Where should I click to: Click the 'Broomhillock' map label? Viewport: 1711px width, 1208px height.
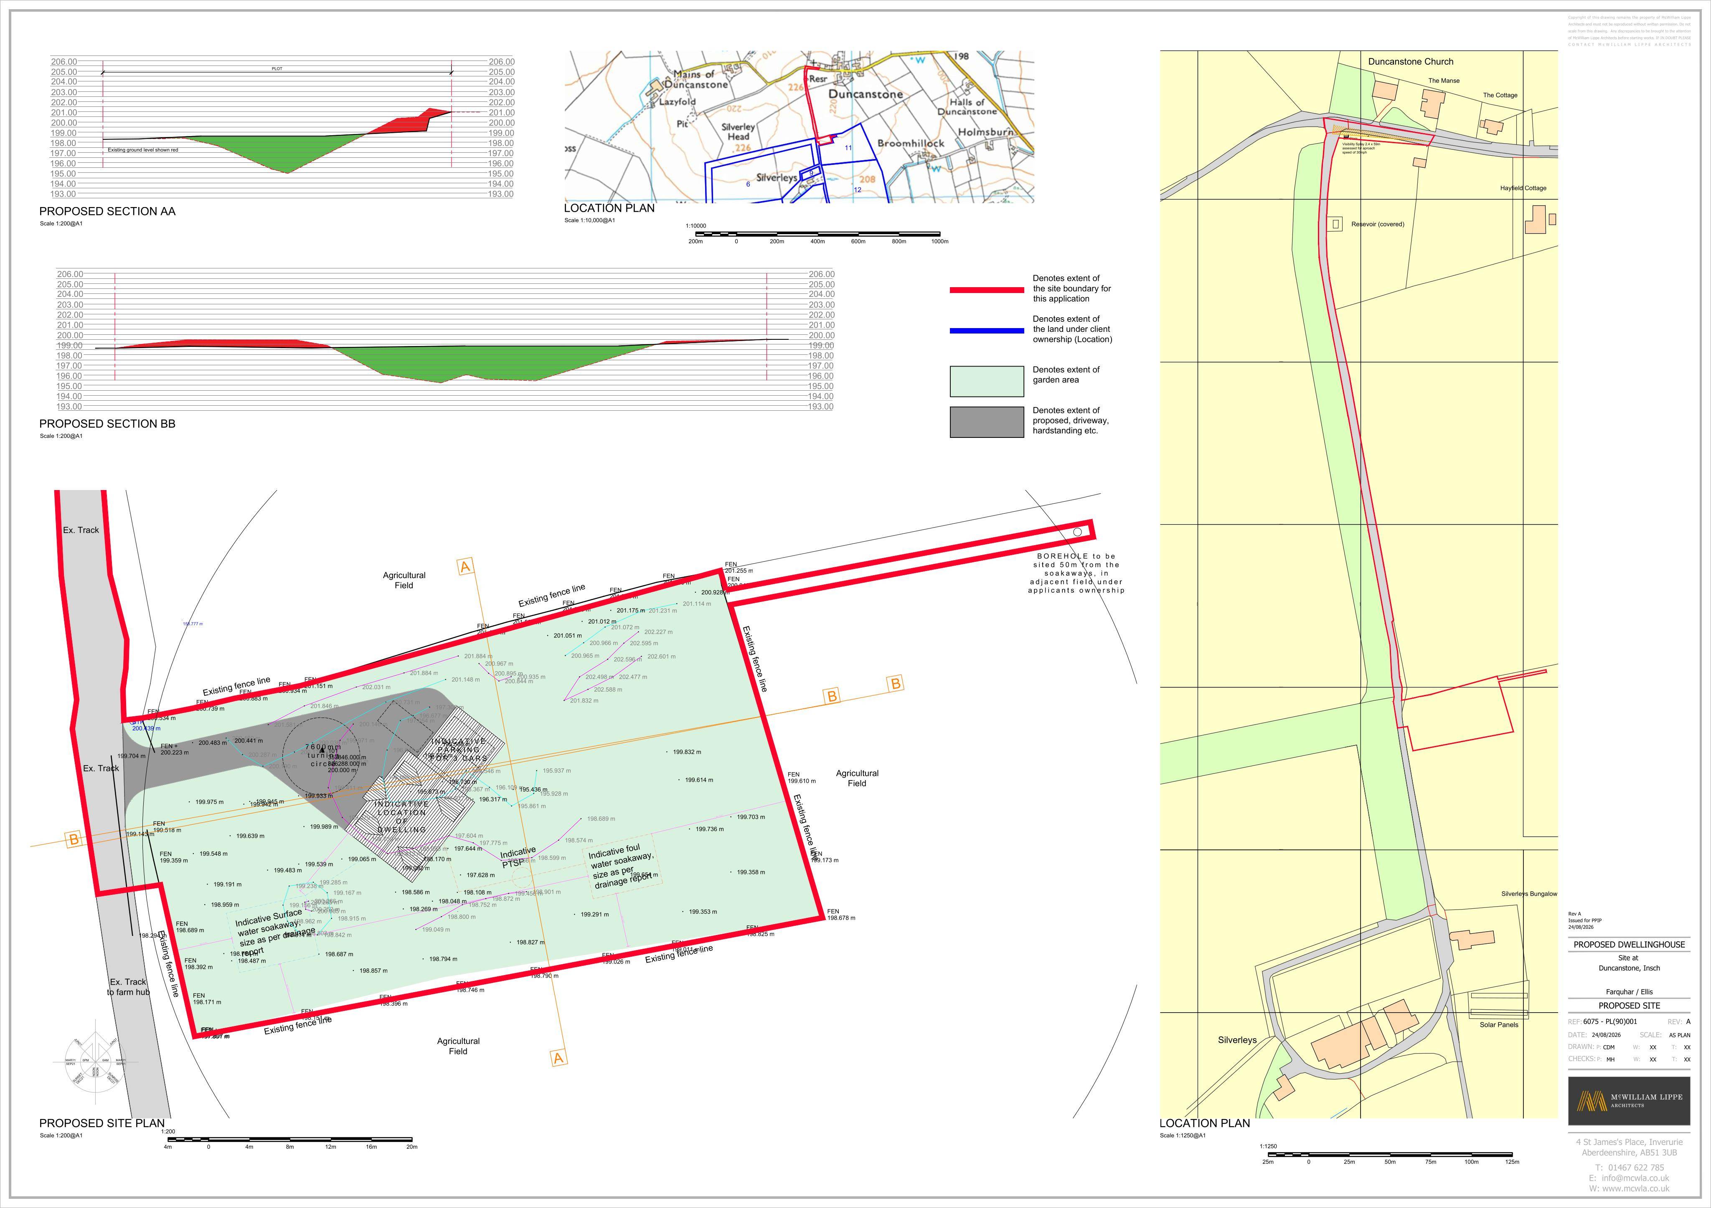point(911,143)
